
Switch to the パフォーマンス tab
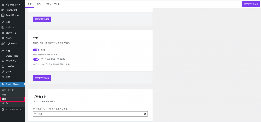[53, 4]
